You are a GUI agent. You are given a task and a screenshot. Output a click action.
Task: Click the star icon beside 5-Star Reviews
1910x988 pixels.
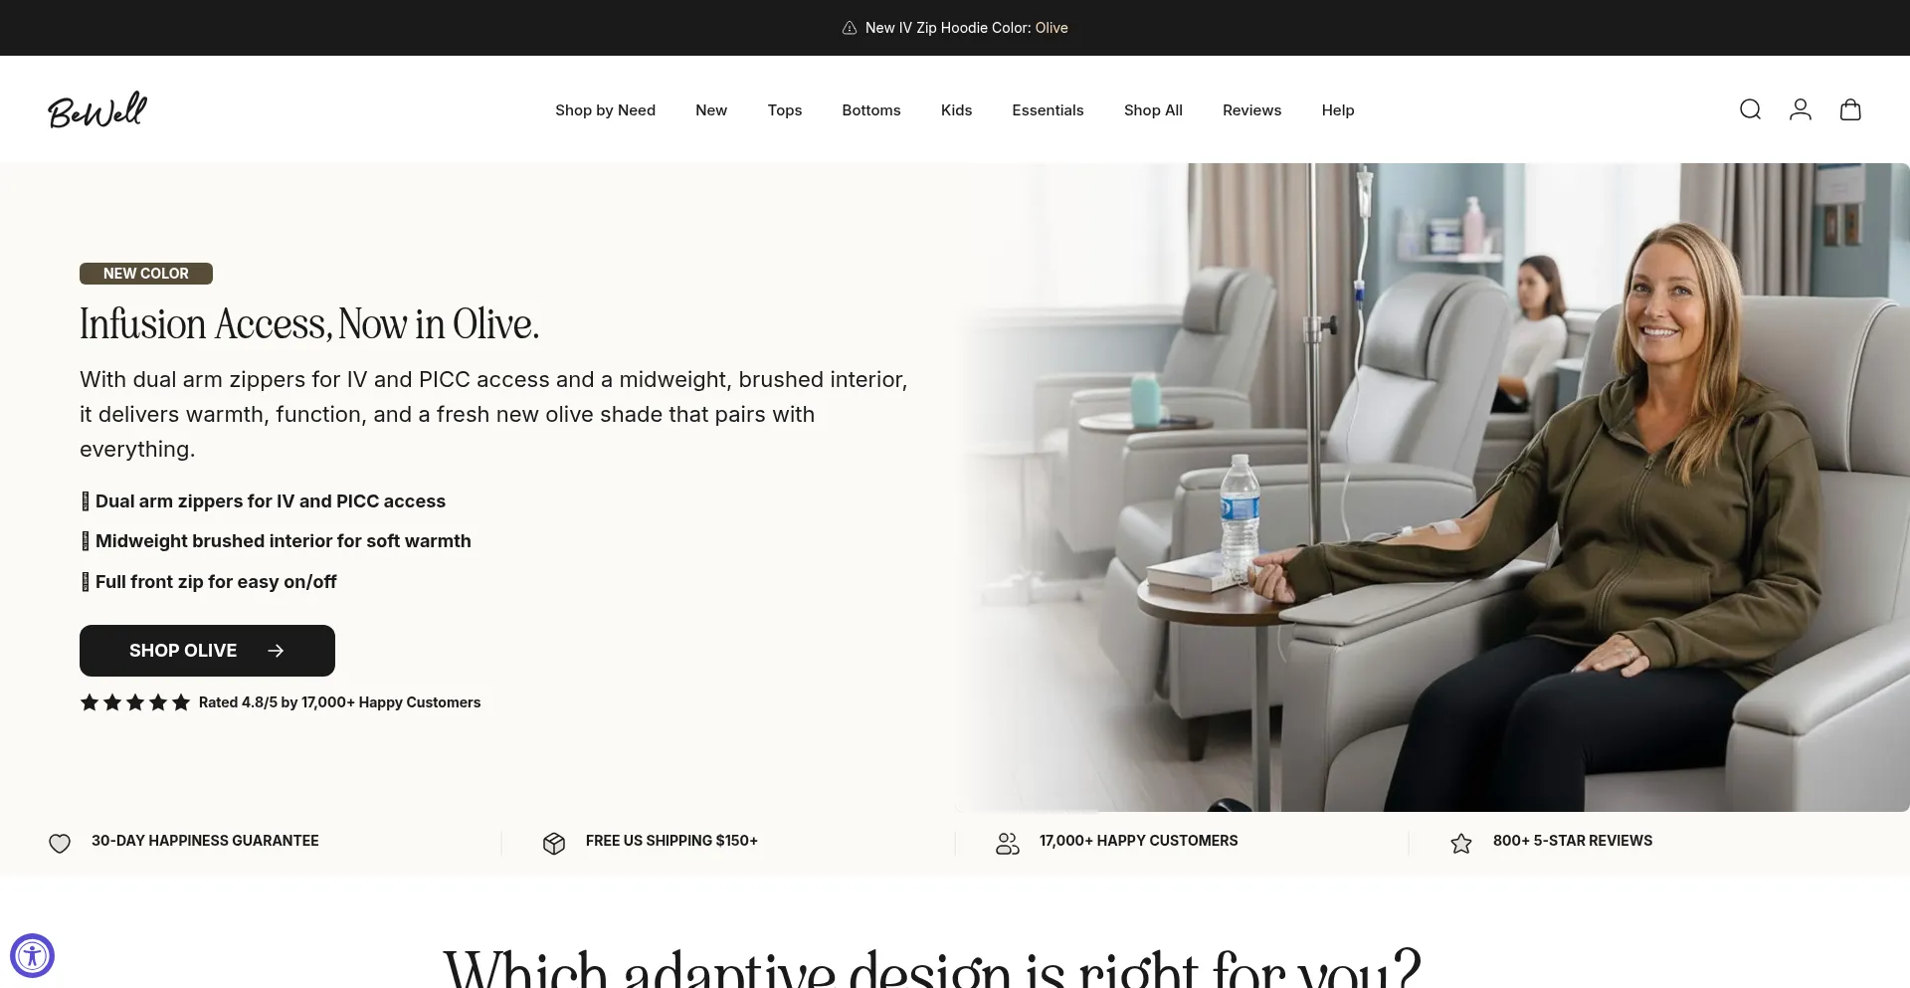tap(1461, 844)
